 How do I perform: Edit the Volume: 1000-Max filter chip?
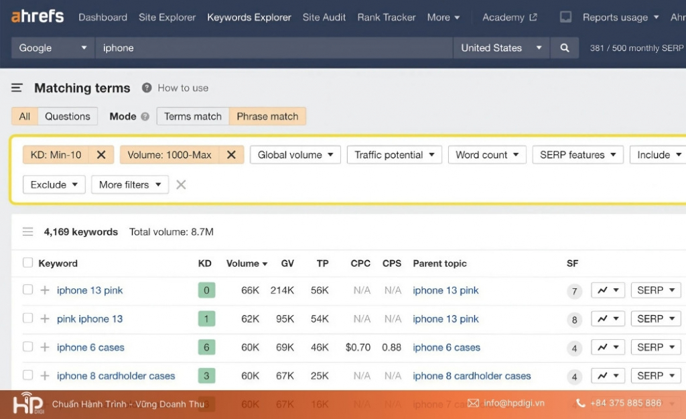point(169,155)
